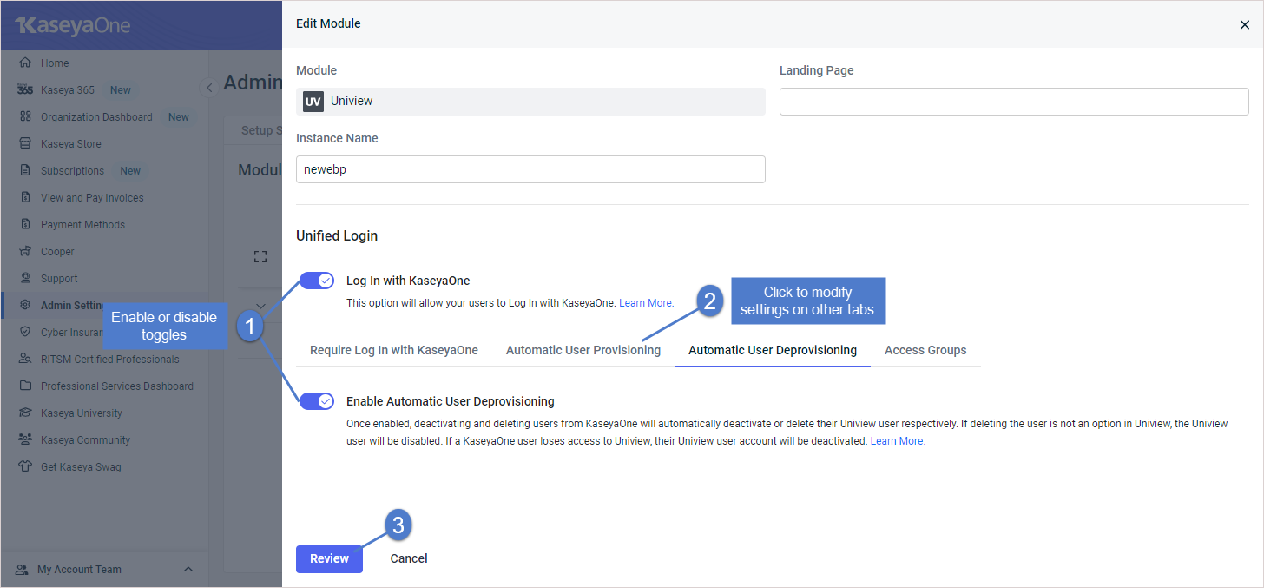The height and width of the screenshot is (588, 1264).
Task: Click the Cancel button
Action: 409,558
